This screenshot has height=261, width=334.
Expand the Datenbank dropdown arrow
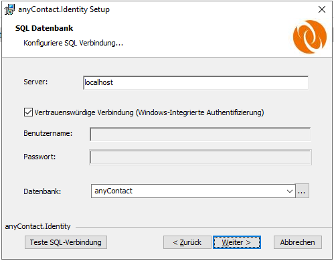290,191
